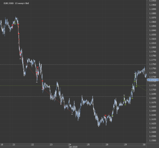159x148 pixels.
Task: Select date label 25 on the time axis
Action: pos(88,145)
